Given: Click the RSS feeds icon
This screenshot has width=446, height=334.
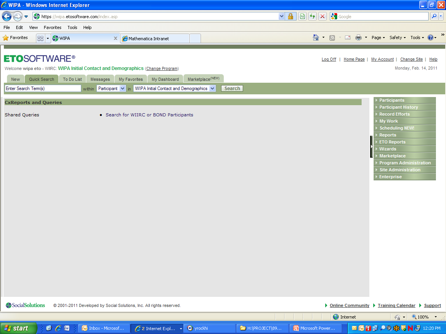Looking at the screenshot, I should tap(332, 38).
